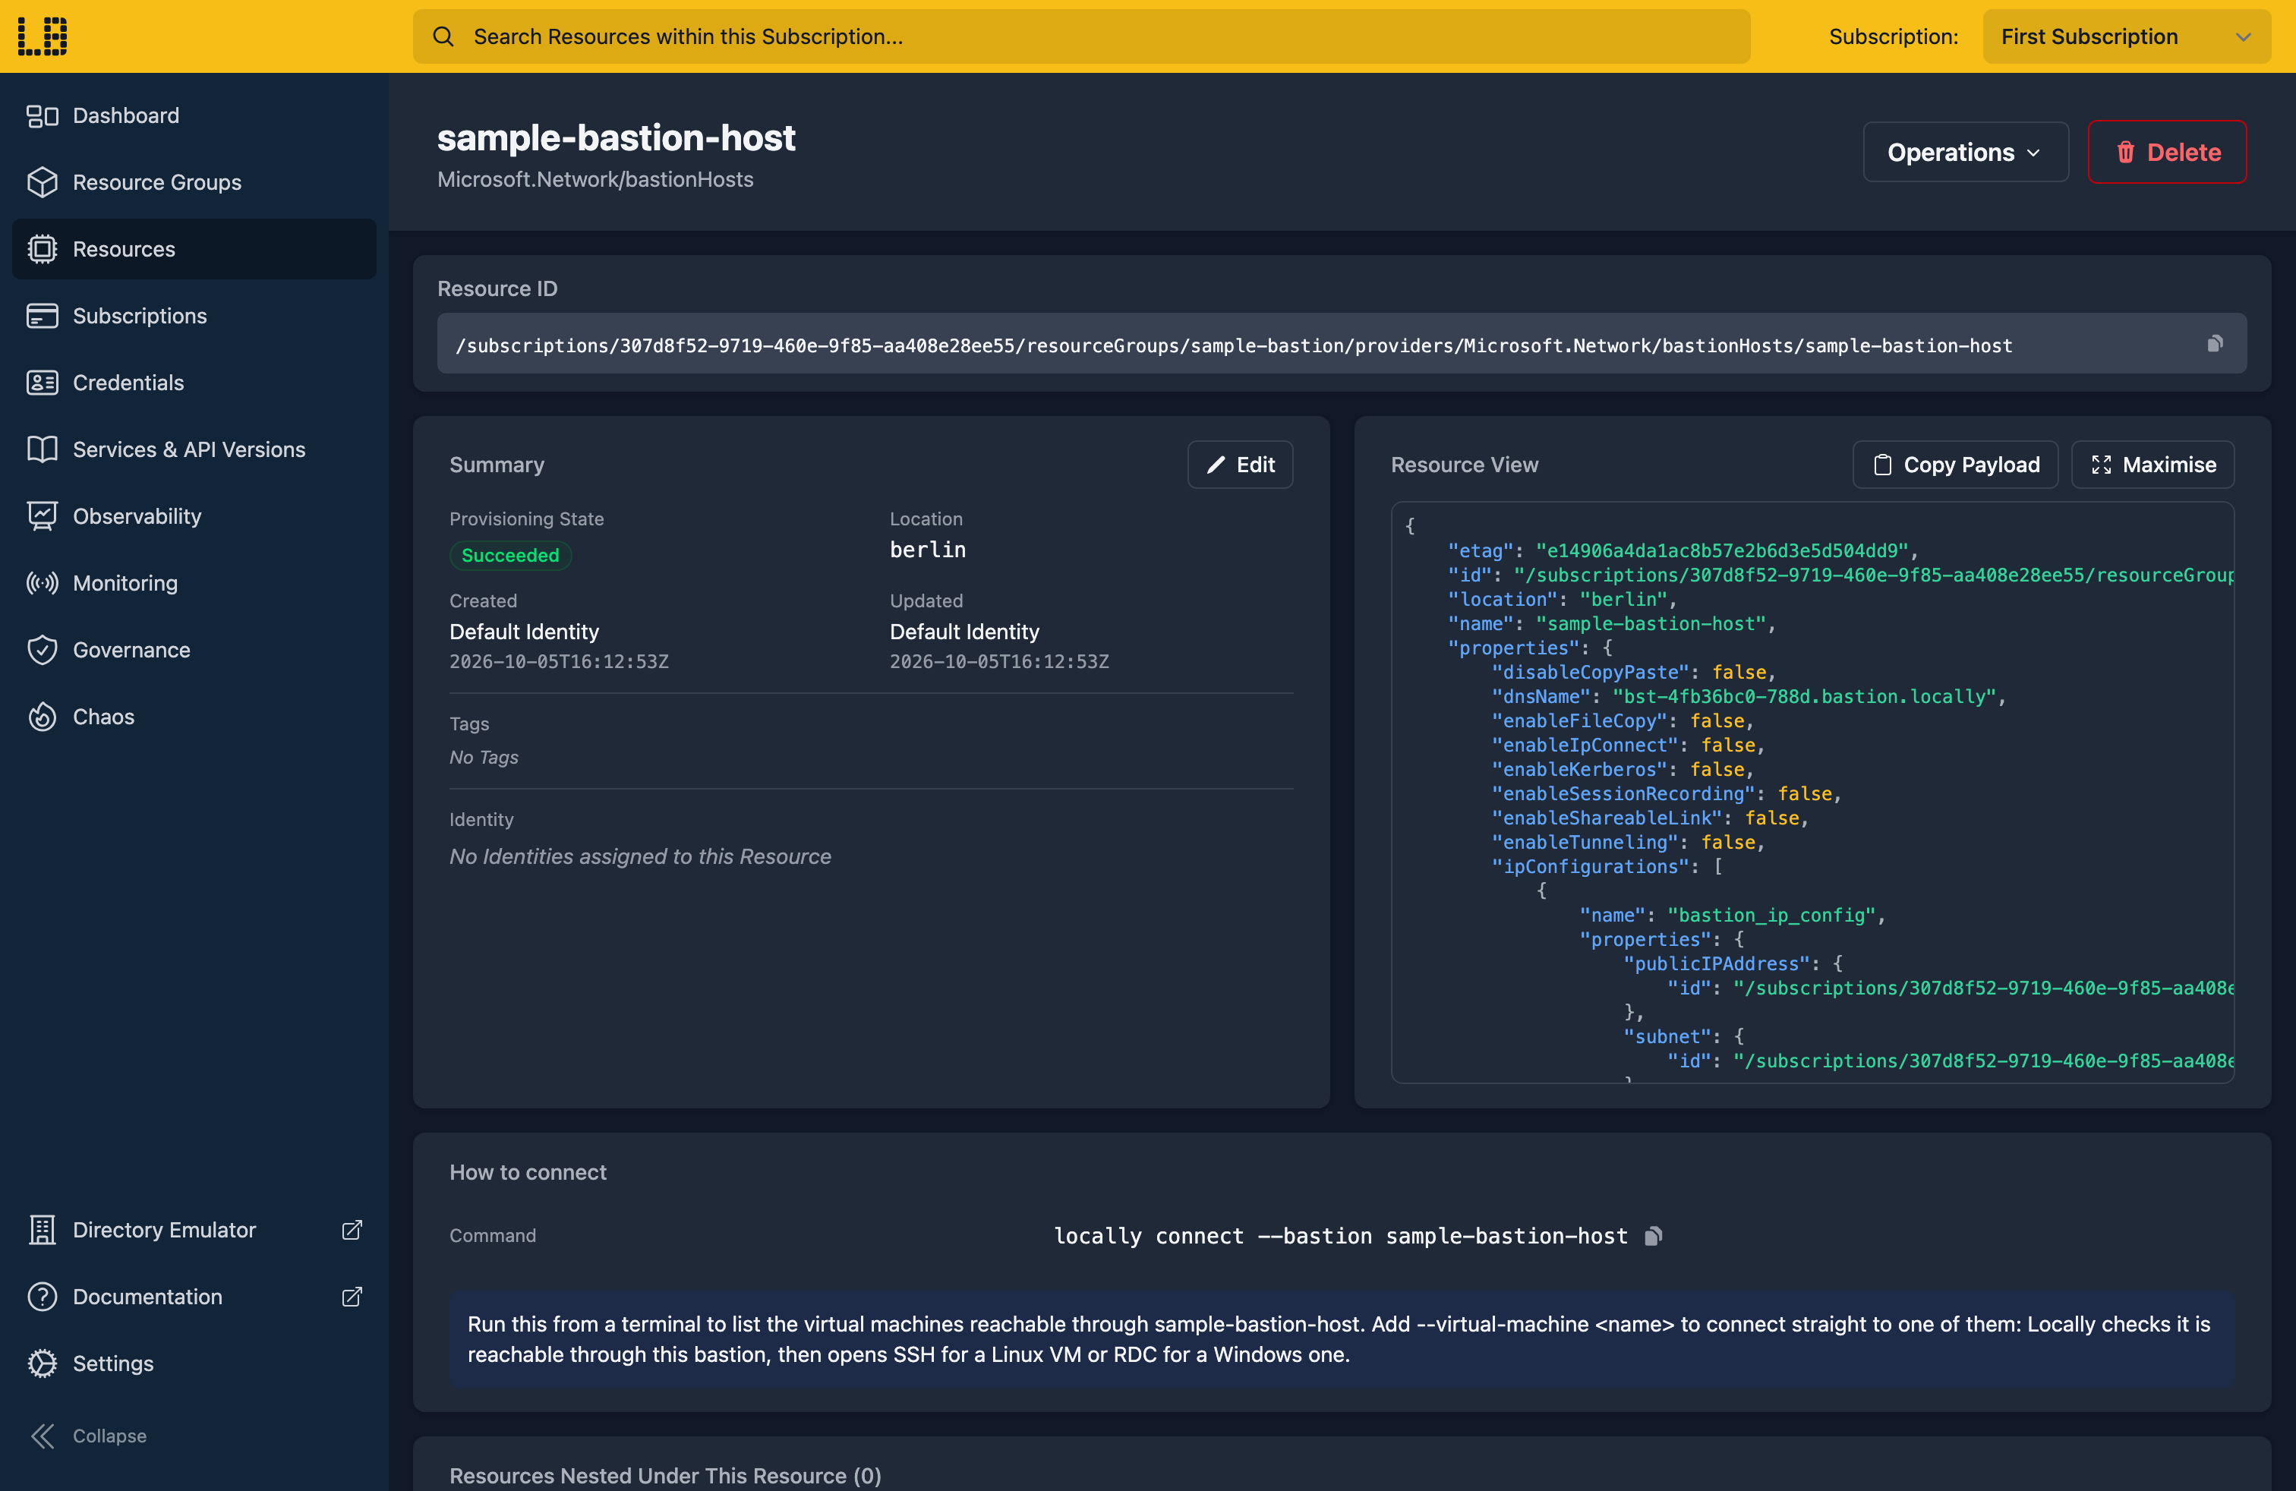This screenshot has width=2296, height=1491.
Task: Click the Resource ID path text
Action: tap(1234, 345)
